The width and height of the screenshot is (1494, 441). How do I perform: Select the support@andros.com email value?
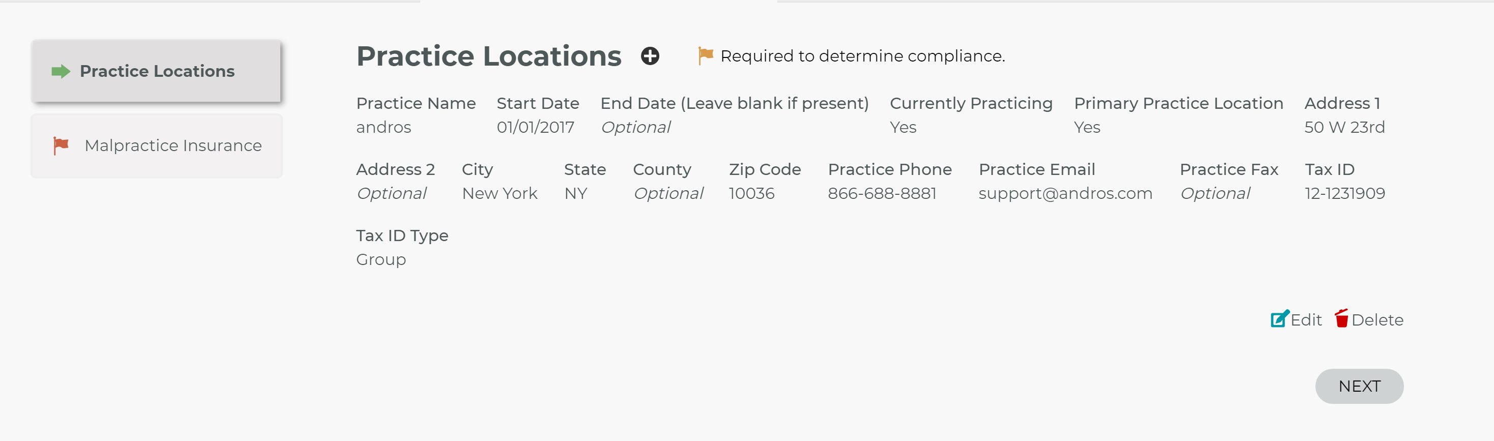1065,194
